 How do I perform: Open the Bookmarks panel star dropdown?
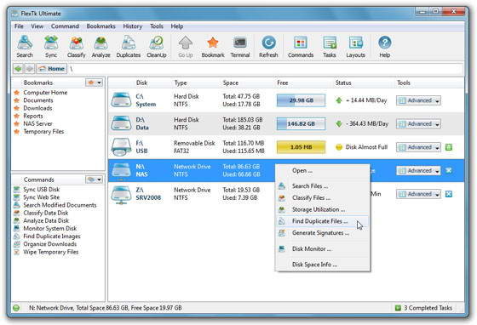click(94, 83)
